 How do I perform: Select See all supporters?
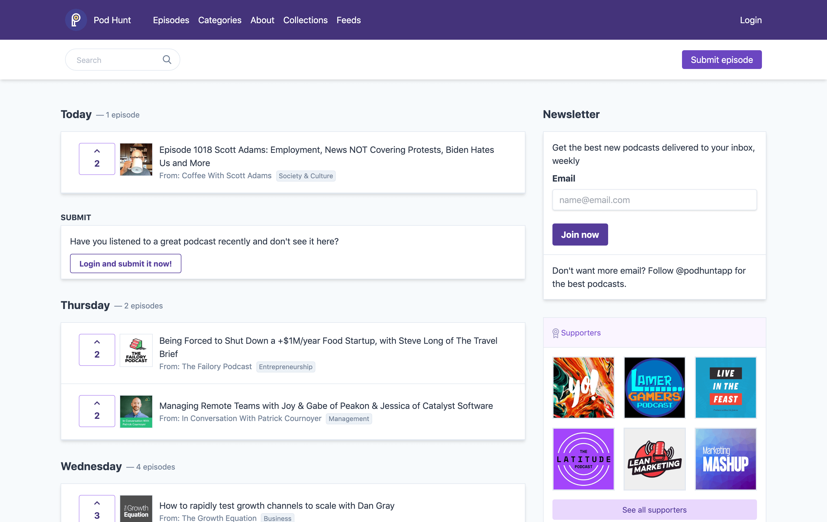pyautogui.click(x=654, y=510)
